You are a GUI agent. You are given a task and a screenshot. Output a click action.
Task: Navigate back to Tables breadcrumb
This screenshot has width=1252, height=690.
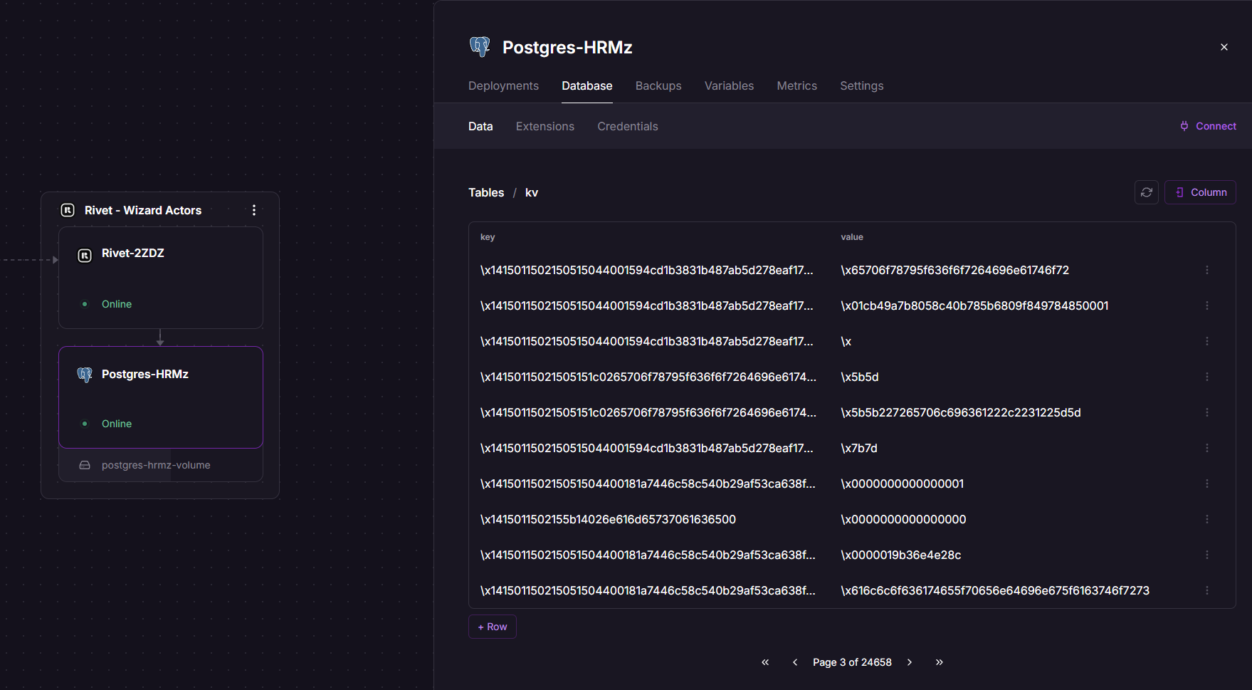click(486, 192)
